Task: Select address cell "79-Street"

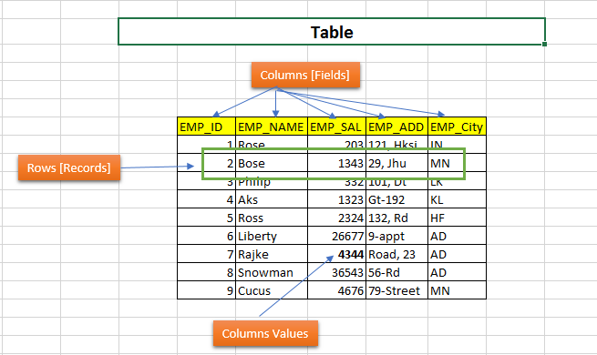Action: click(x=396, y=290)
